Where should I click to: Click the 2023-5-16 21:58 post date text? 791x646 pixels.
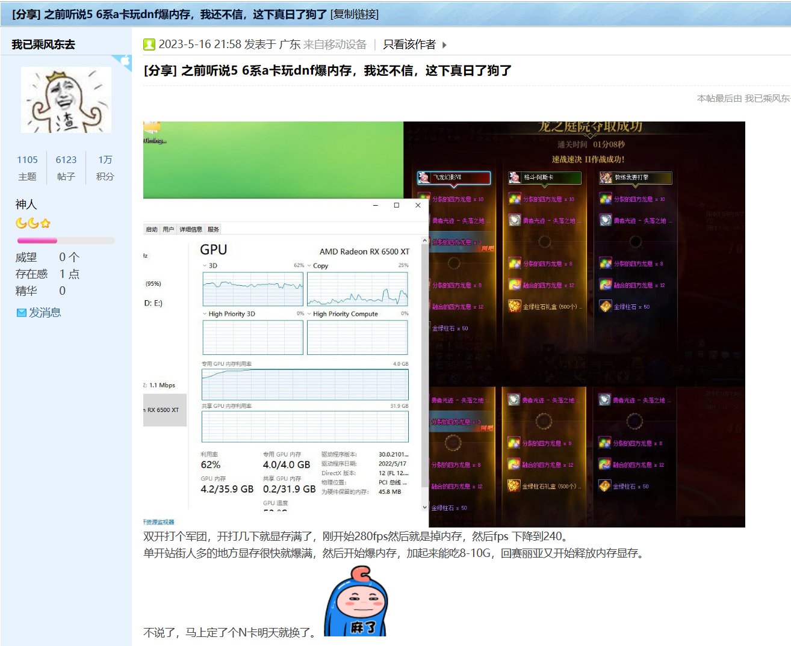click(200, 45)
